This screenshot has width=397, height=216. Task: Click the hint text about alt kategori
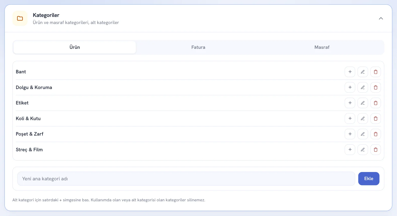pos(109,200)
